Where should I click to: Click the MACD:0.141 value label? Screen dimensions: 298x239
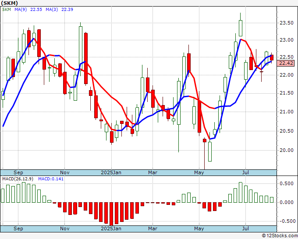point(51,179)
